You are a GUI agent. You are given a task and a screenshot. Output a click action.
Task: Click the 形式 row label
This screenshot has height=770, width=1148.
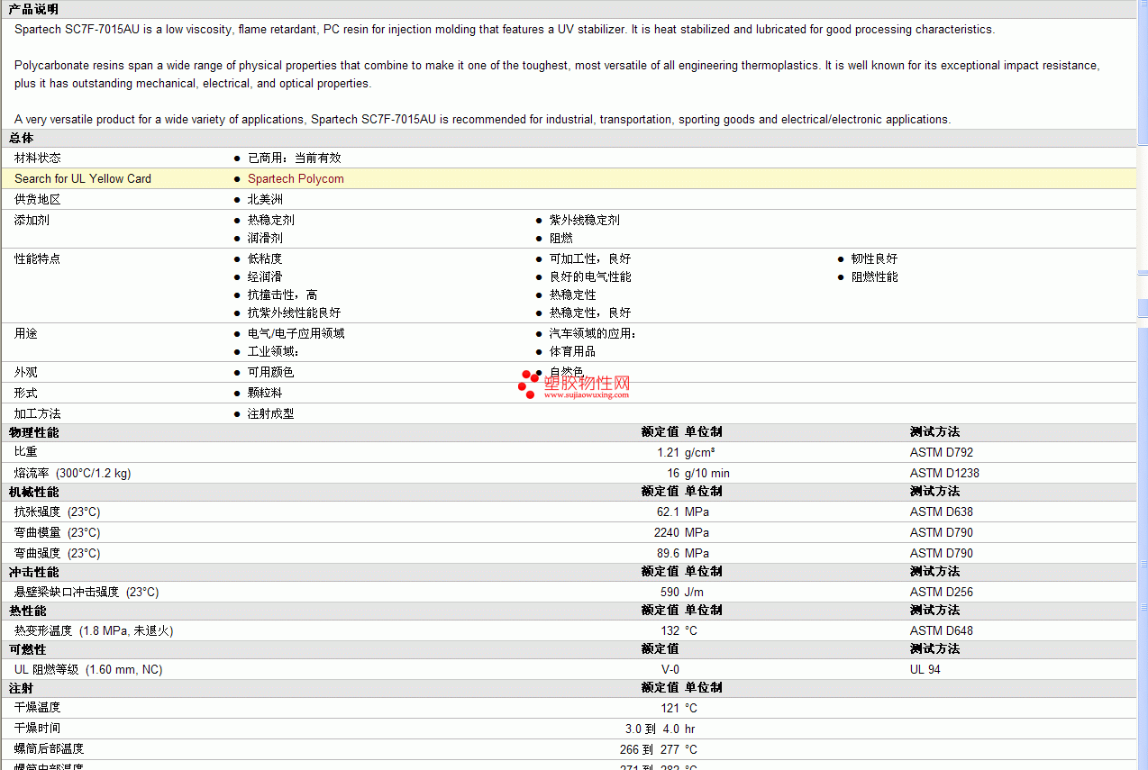[26, 393]
